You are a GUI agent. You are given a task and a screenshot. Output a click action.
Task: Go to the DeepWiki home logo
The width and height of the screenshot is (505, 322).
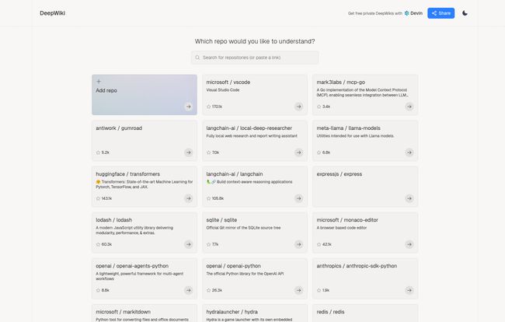pyautogui.click(x=53, y=13)
